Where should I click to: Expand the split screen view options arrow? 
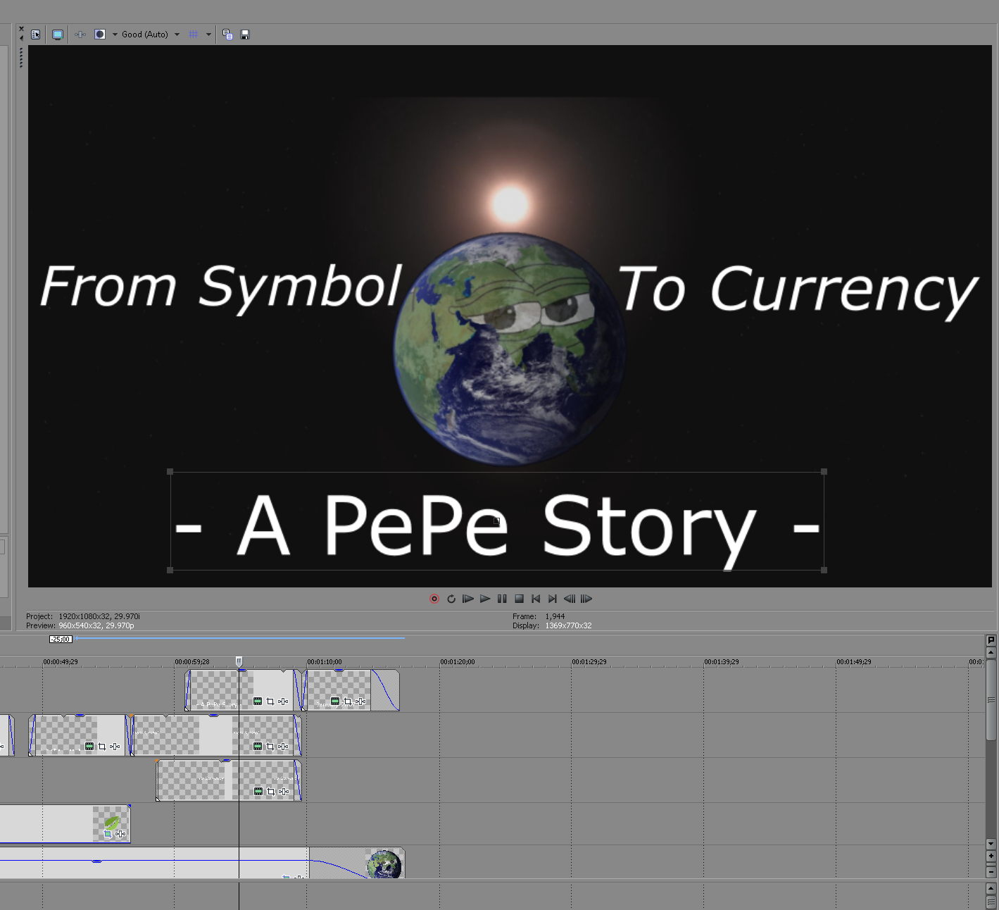[x=115, y=35]
